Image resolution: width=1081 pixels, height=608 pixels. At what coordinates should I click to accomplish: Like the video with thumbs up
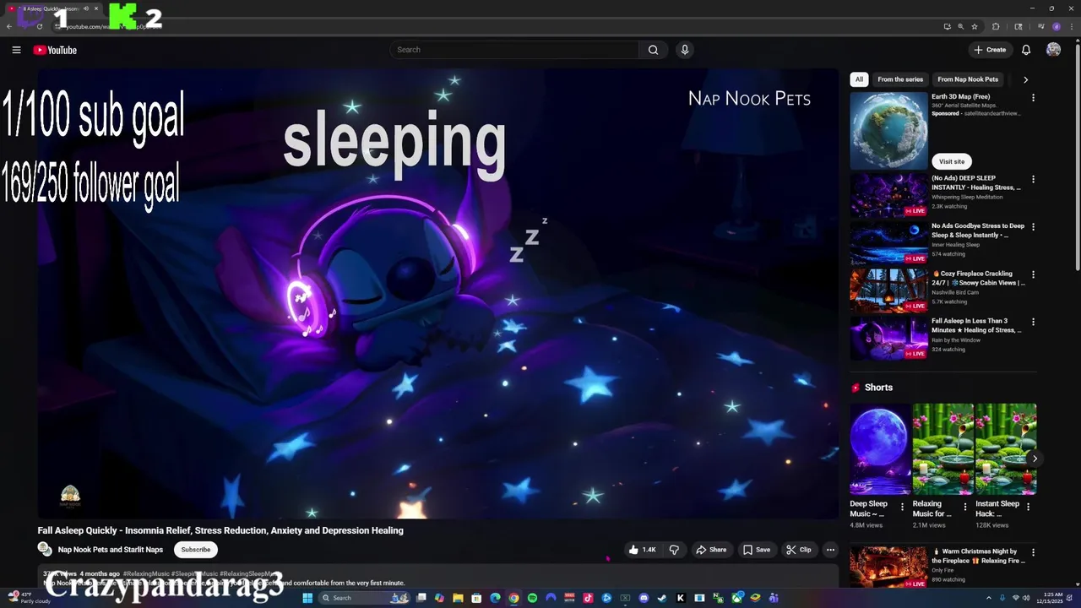click(x=642, y=550)
